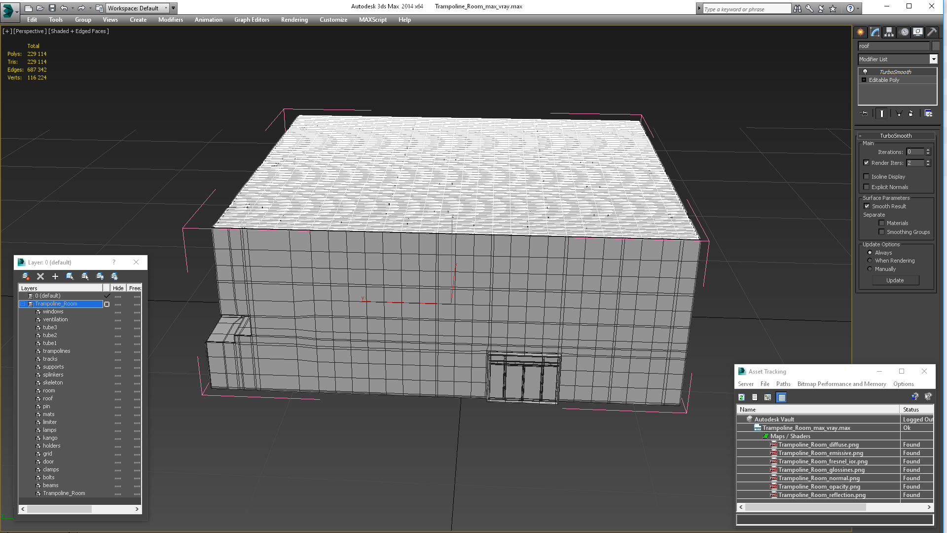
Task: Open Paths menu in Asset Tracking
Action: [783, 384]
